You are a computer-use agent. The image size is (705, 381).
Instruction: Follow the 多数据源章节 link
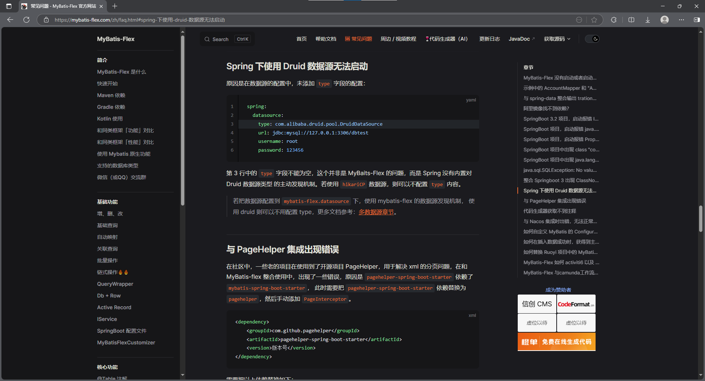pos(376,212)
